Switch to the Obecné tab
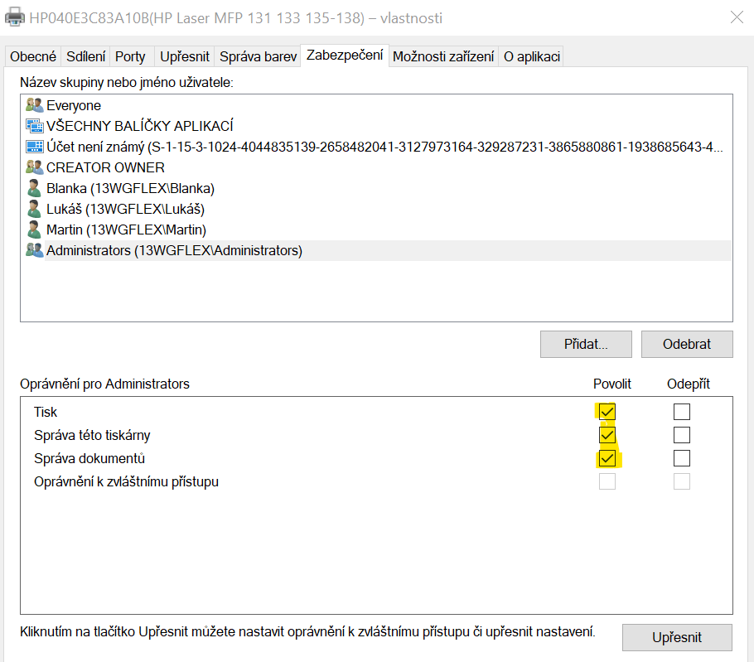 coord(32,56)
